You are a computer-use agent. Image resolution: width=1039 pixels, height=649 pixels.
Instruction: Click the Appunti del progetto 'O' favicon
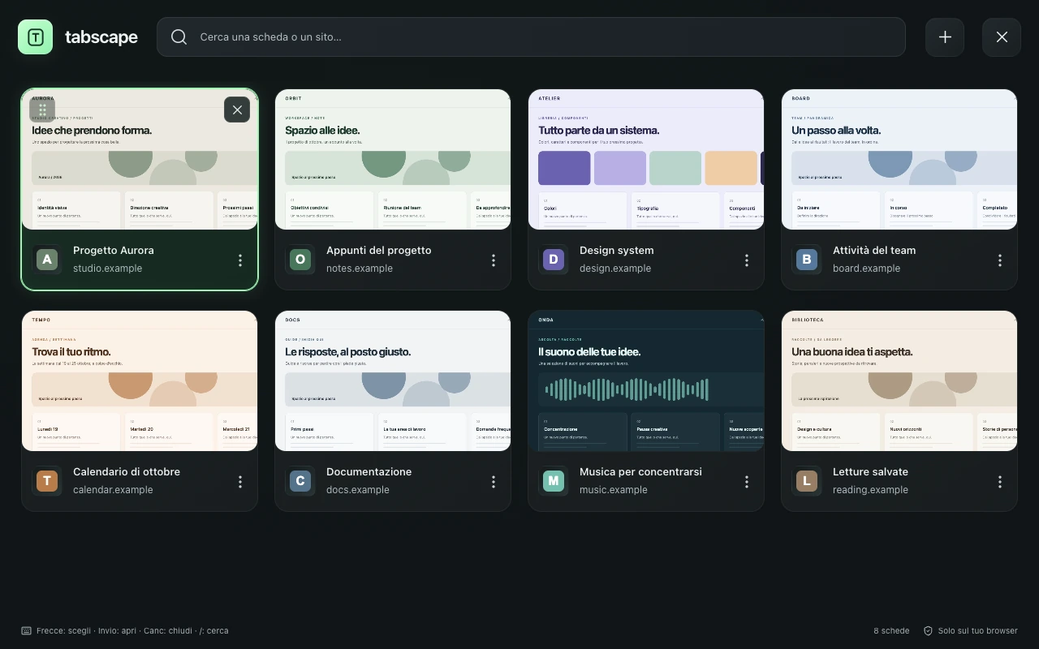[300, 260]
